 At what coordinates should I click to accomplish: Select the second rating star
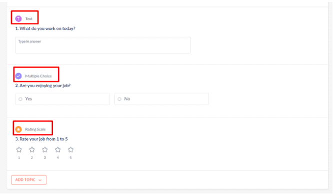coord(32,150)
